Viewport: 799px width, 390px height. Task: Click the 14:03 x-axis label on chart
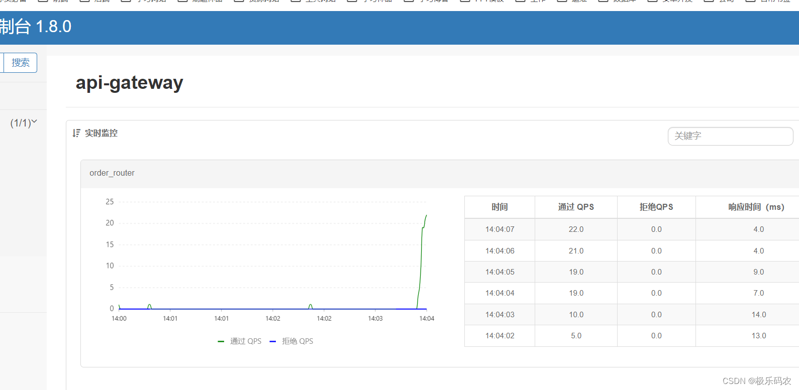click(375, 319)
